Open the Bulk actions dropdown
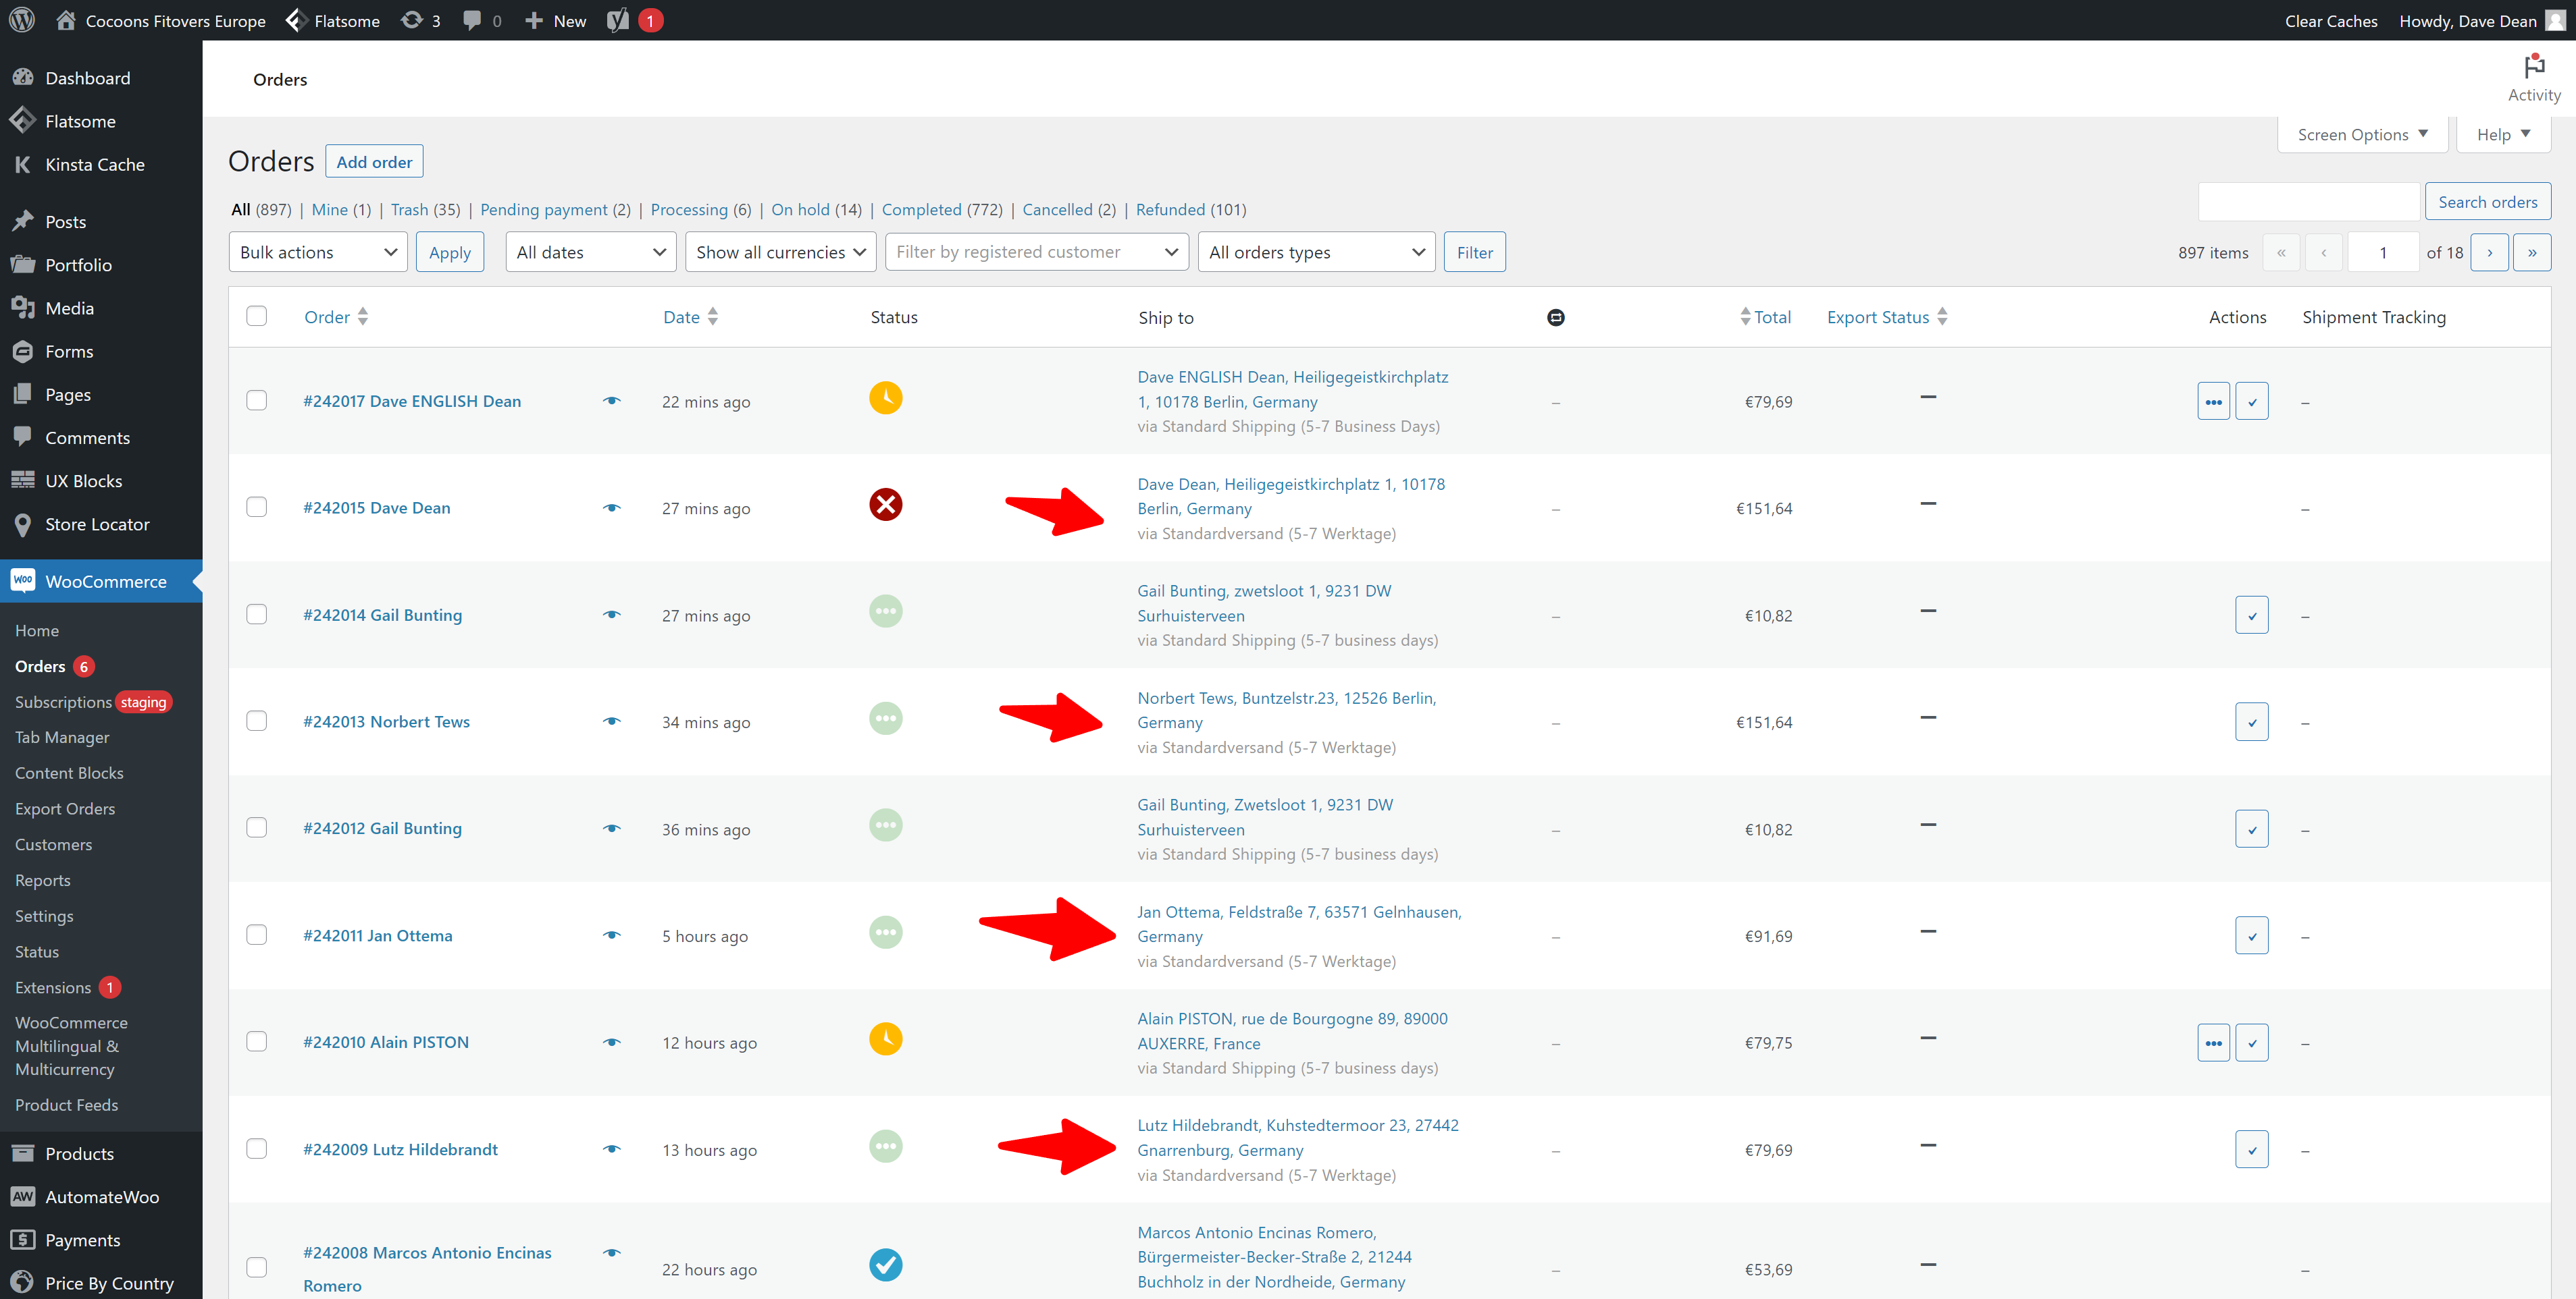The width and height of the screenshot is (2576, 1299). (x=318, y=253)
